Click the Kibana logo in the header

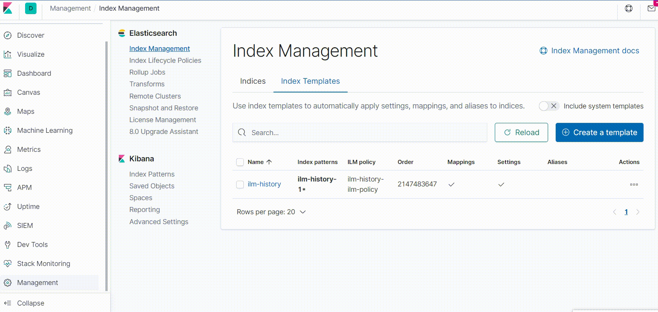click(8, 8)
